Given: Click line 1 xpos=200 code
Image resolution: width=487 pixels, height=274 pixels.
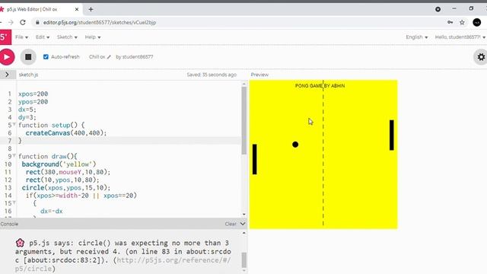Looking at the screenshot, I should pos(33,94).
